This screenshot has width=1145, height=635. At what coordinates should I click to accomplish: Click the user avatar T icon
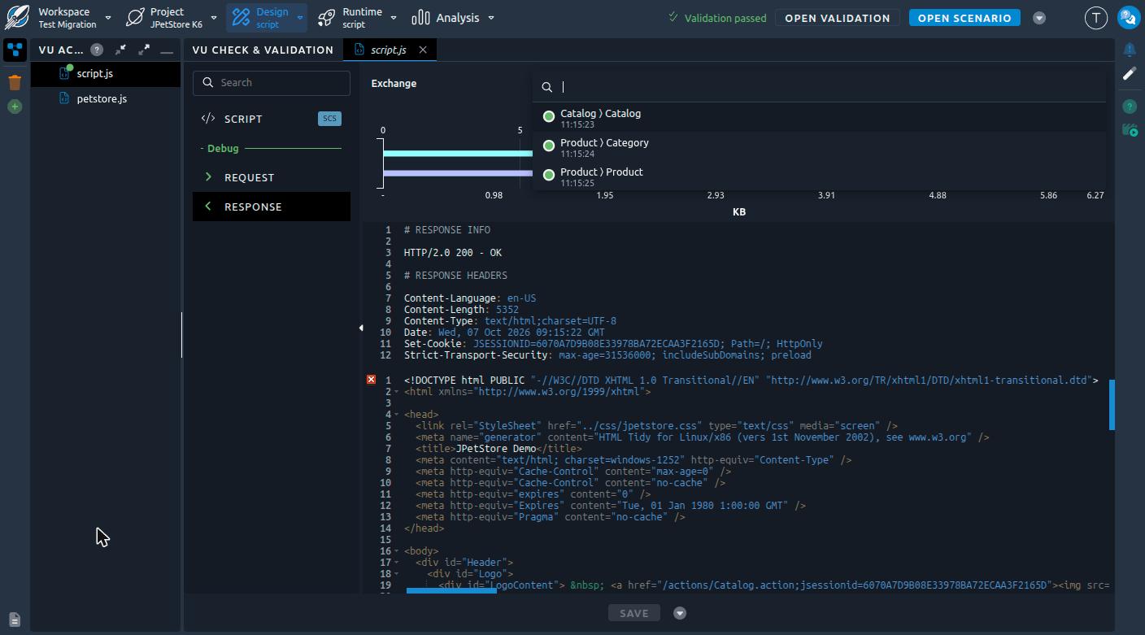click(1096, 18)
